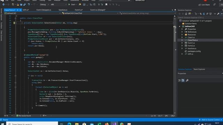Click the Categorized icon in Properties panel
This screenshot has height=125, width=223.
[179, 80]
